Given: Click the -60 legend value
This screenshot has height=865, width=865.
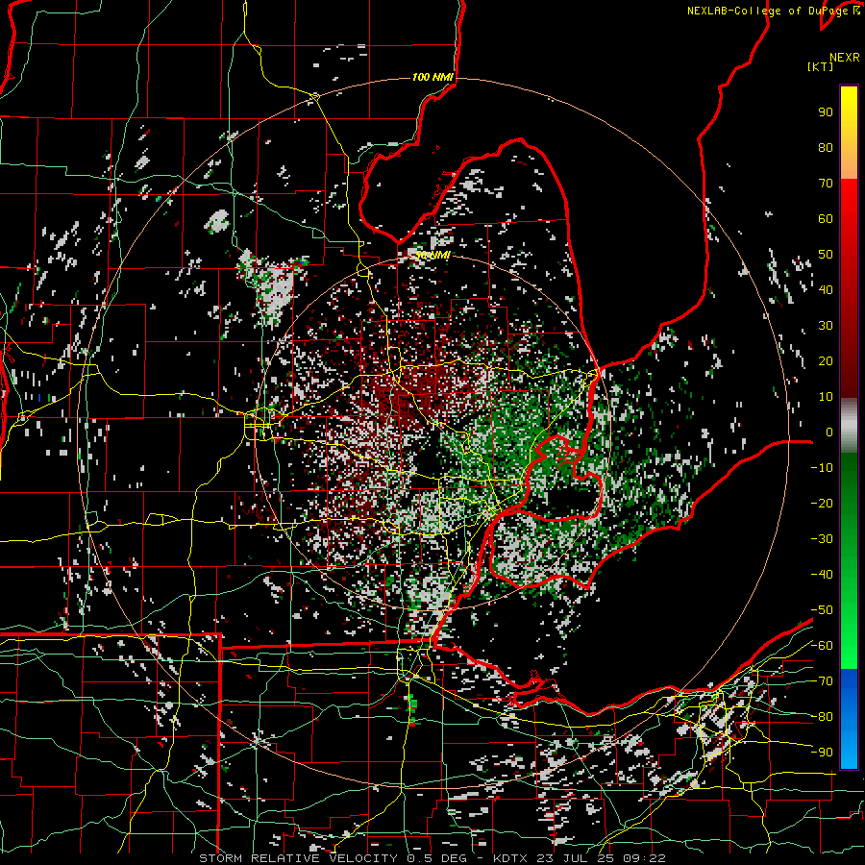Looking at the screenshot, I should click(x=822, y=646).
